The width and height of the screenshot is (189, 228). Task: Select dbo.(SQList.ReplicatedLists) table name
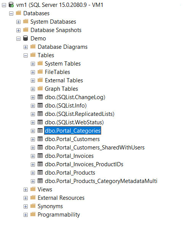[x=79, y=114]
